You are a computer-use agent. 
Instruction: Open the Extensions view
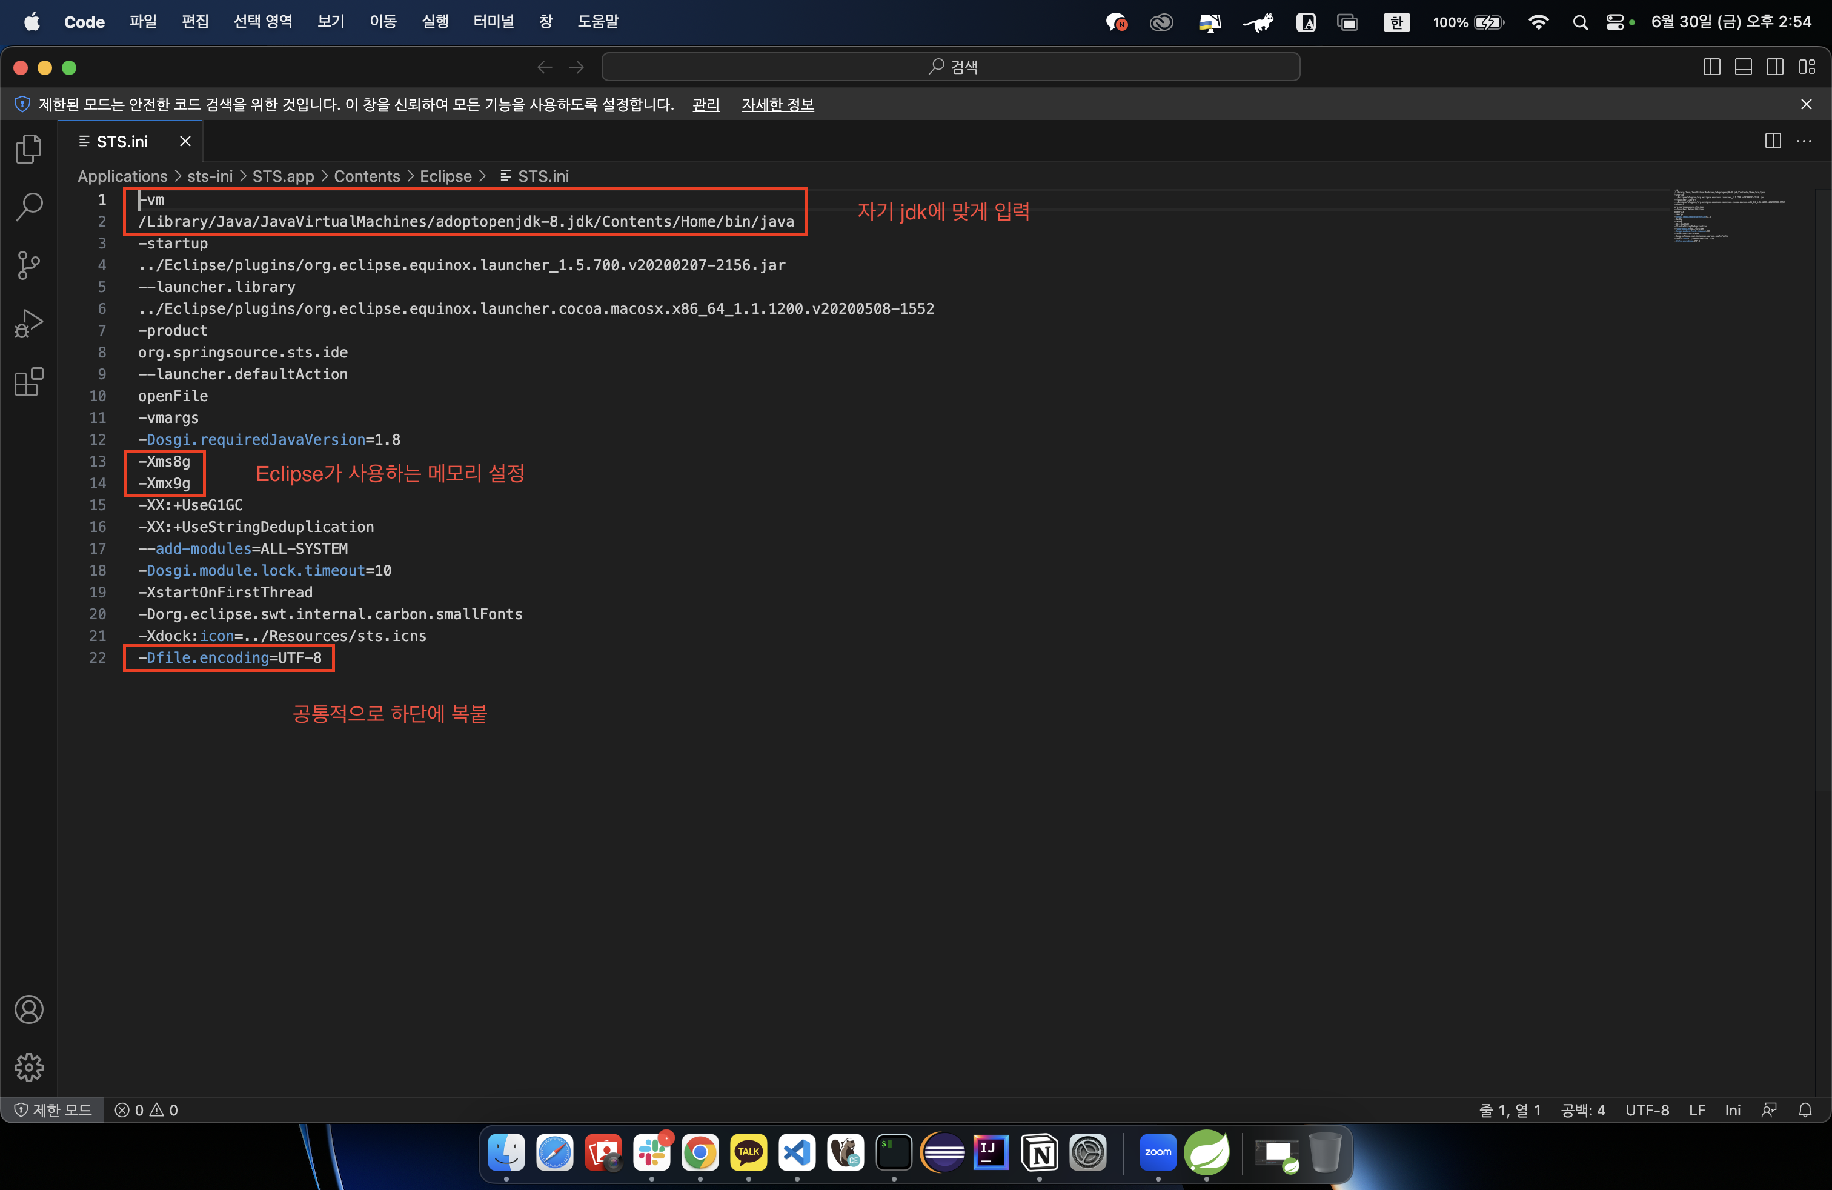click(28, 382)
